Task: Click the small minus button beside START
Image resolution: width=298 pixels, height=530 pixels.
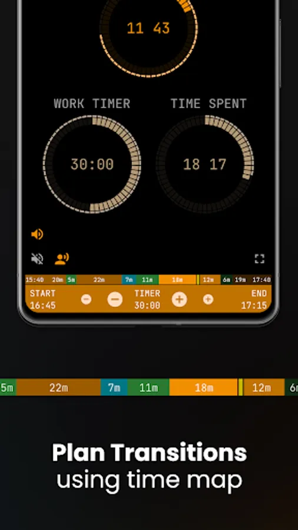Action: click(86, 299)
